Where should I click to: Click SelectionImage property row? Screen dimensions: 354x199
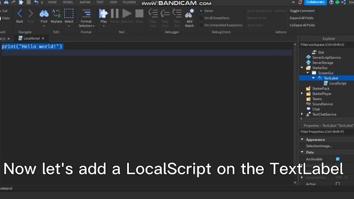pyautogui.click(x=326, y=146)
